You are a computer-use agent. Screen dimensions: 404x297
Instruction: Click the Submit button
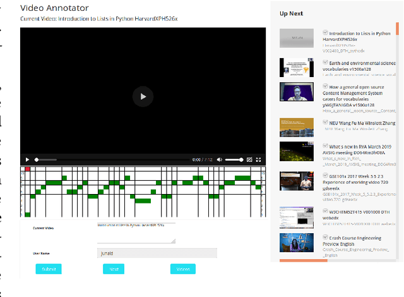coord(49,269)
